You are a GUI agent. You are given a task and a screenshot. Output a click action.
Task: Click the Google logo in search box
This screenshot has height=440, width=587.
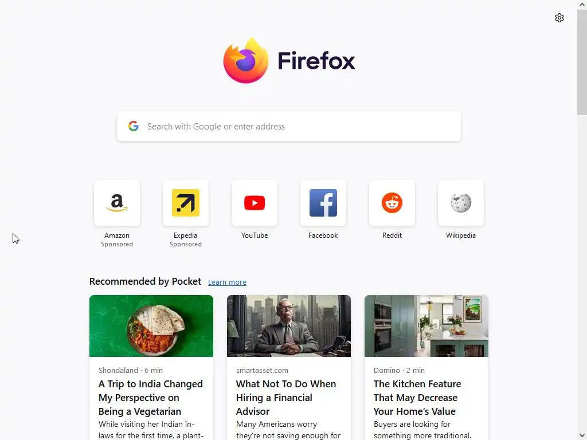(133, 126)
